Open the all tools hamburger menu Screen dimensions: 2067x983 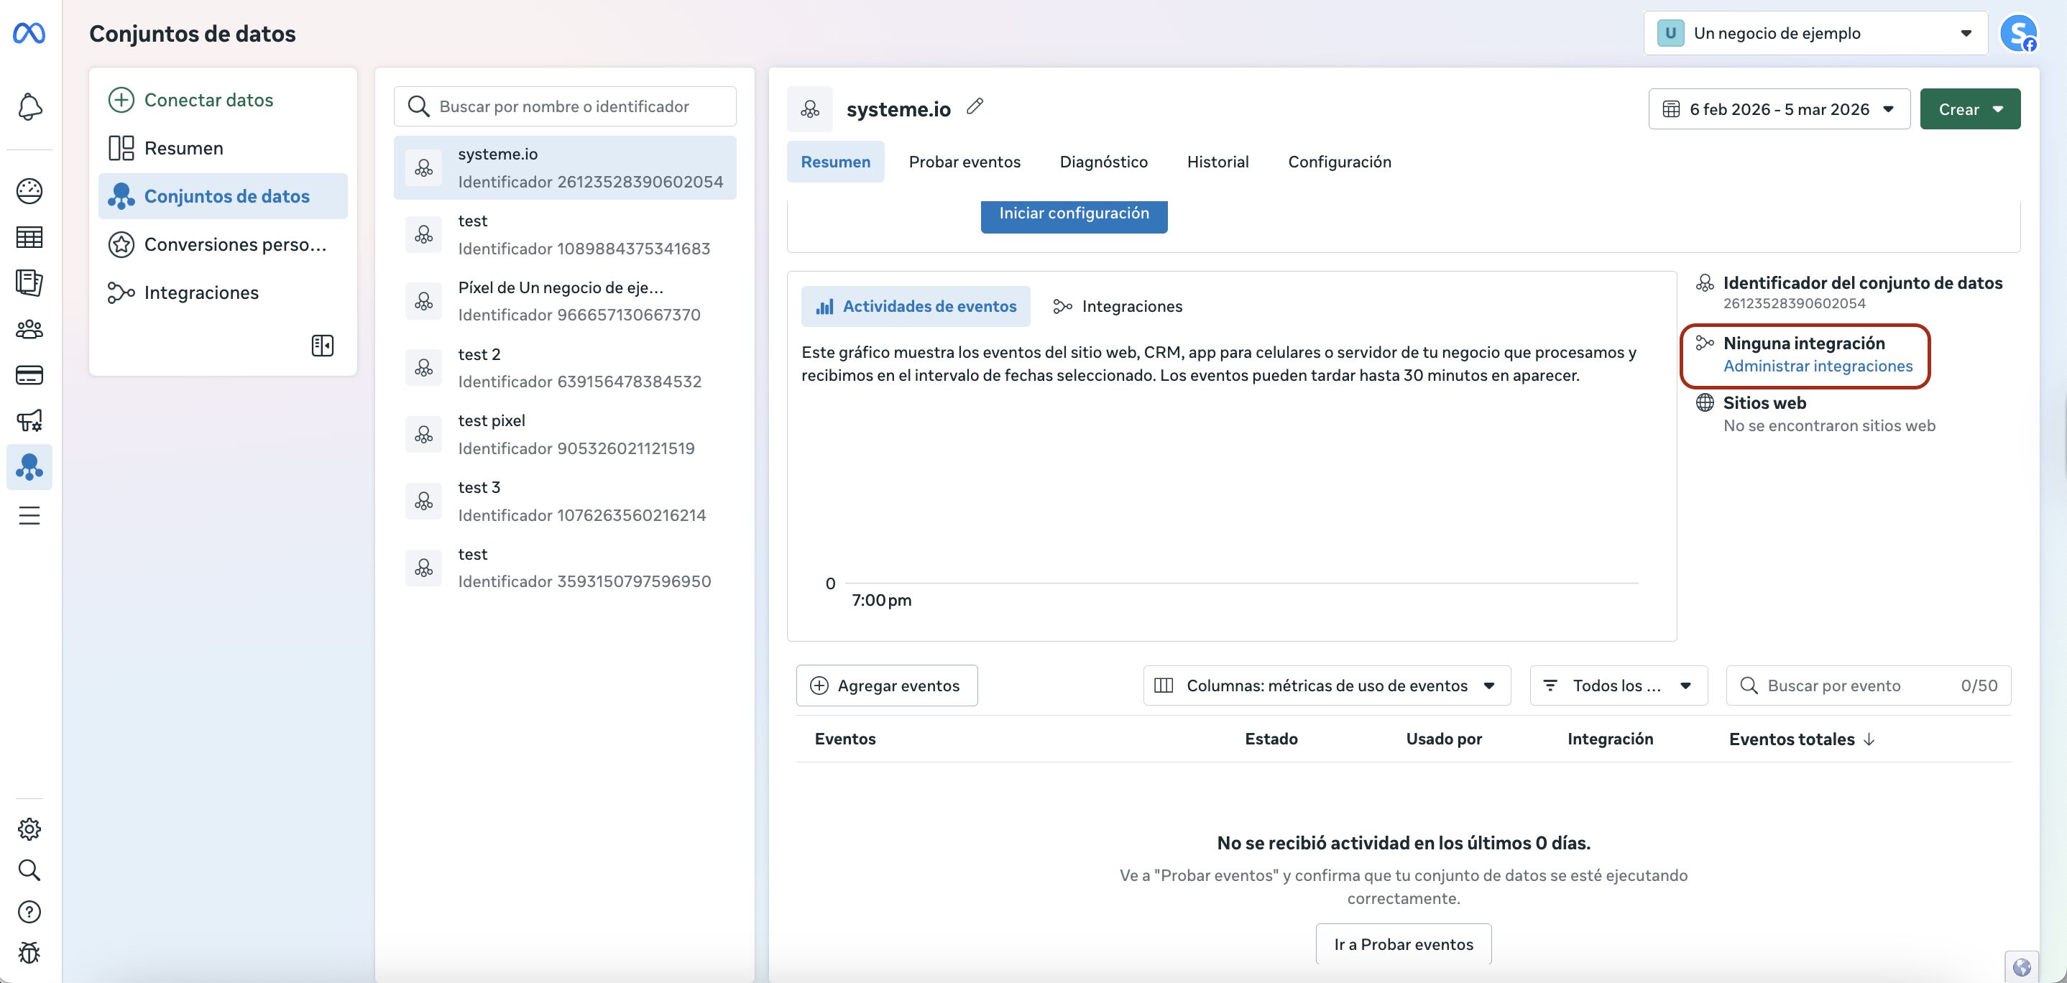coord(29,515)
